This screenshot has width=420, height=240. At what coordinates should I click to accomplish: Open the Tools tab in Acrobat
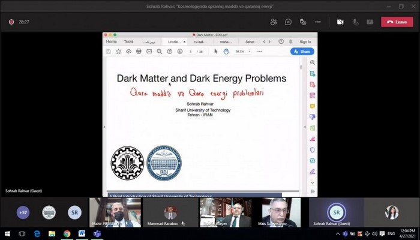pyautogui.click(x=128, y=41)
